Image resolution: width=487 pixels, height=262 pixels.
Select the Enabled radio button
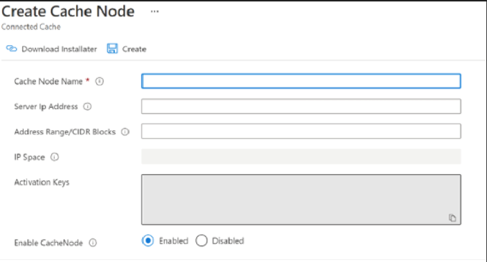(x=148, y=241)
